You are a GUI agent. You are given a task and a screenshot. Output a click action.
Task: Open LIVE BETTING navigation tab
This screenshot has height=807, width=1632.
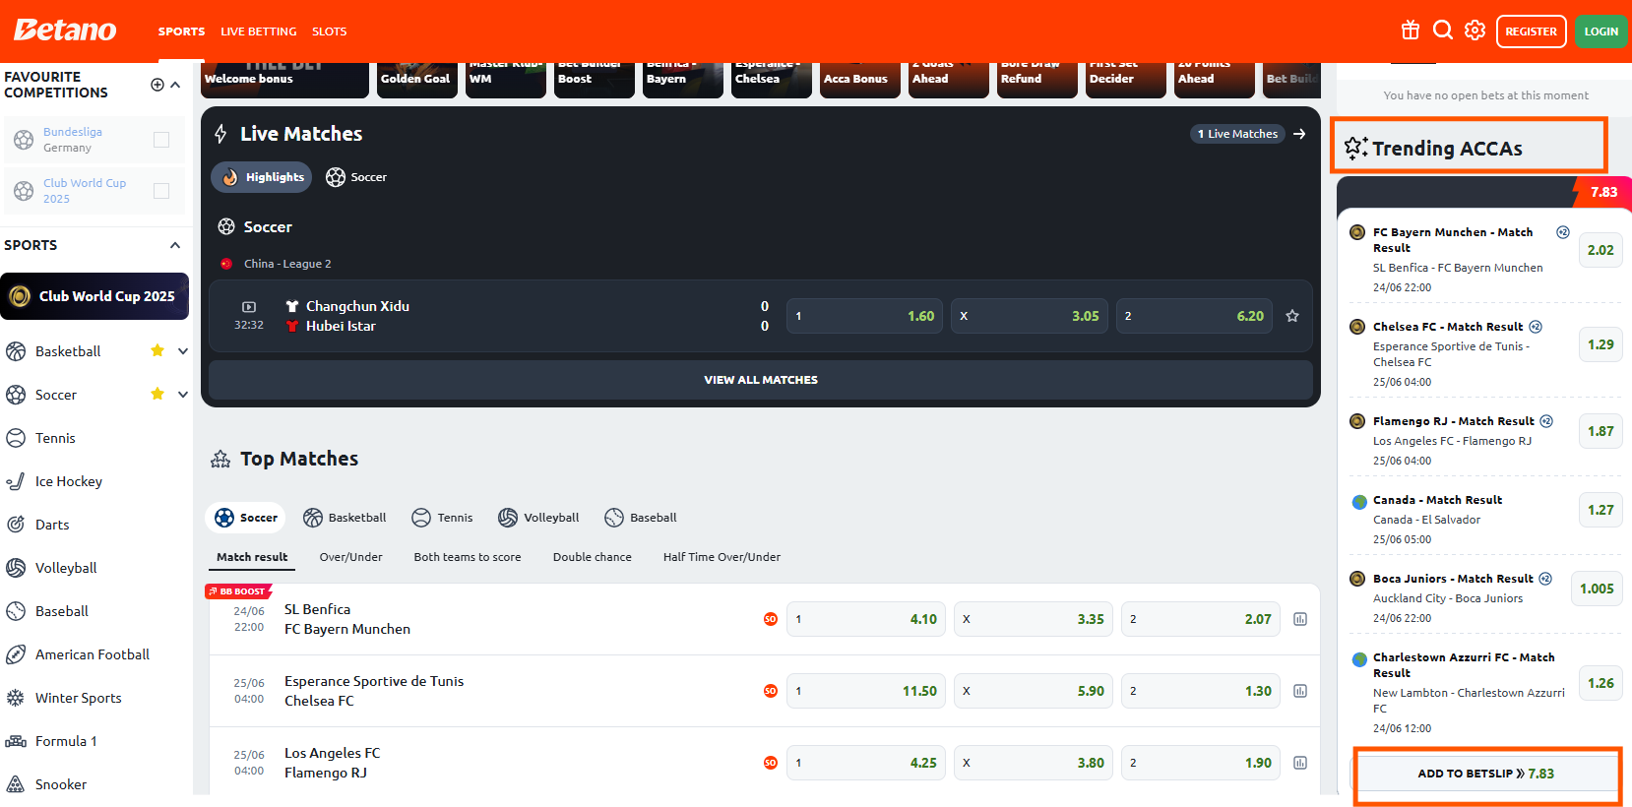(x=259, y=31)
